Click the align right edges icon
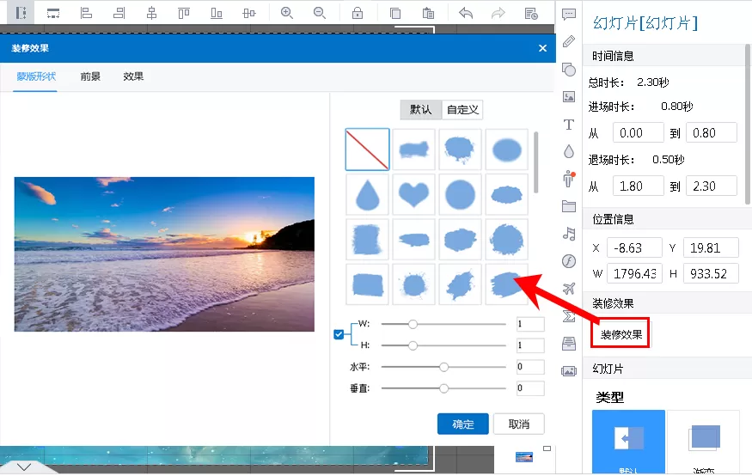 tap(119, 13)
